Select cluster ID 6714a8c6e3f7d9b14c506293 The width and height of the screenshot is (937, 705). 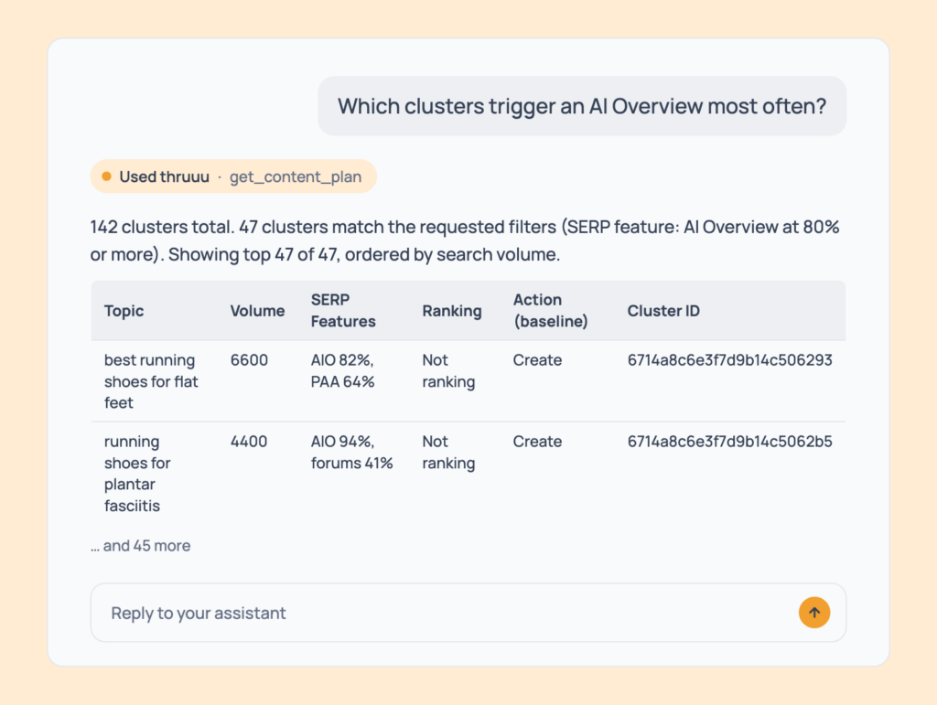coord(729,360)
